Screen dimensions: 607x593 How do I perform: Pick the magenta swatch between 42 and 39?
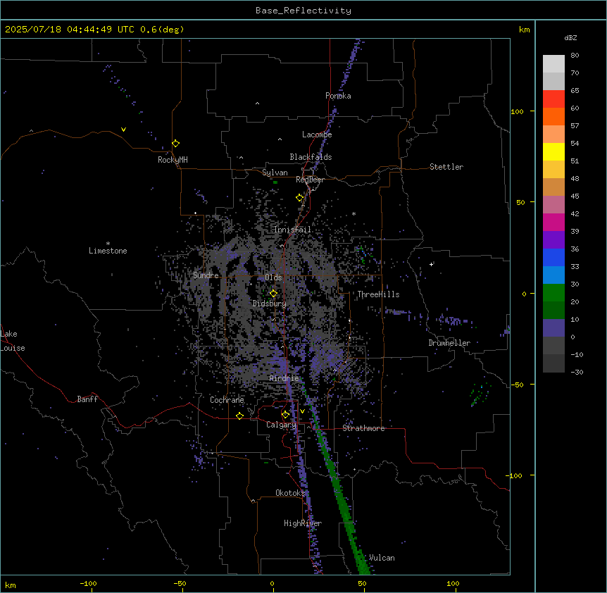[553, 222]
